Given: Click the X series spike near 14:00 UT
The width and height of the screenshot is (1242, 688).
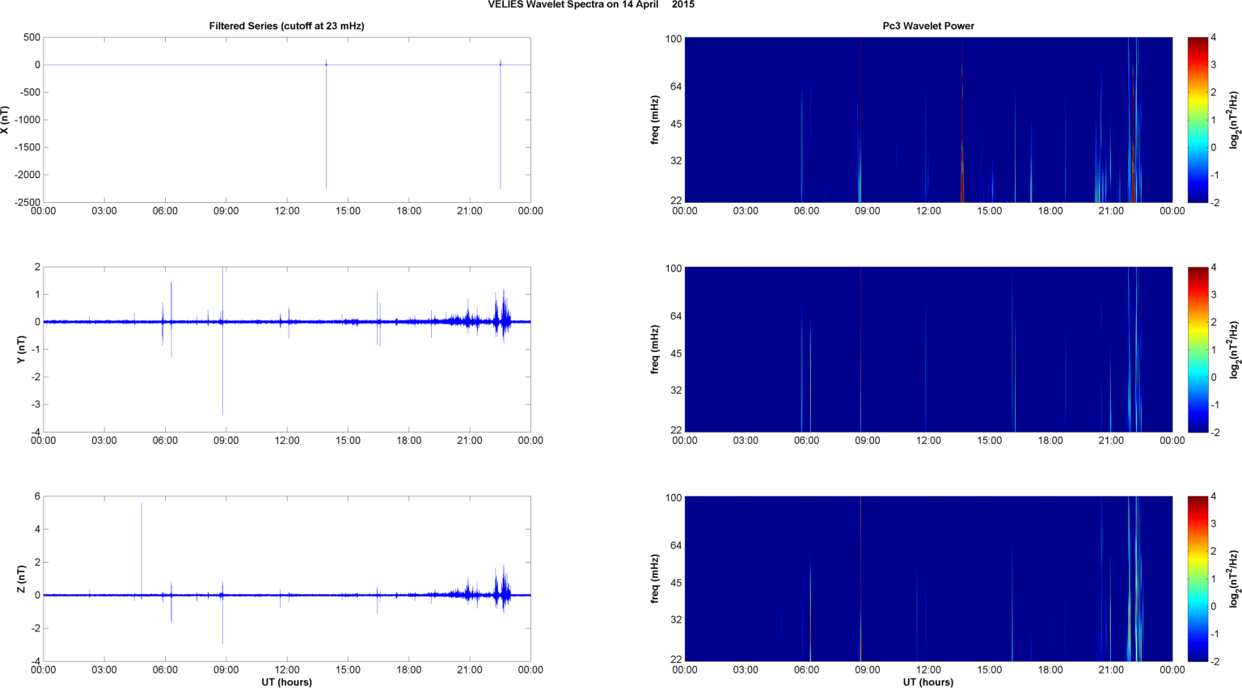Looking at the screenshot, I should point(327,125).
